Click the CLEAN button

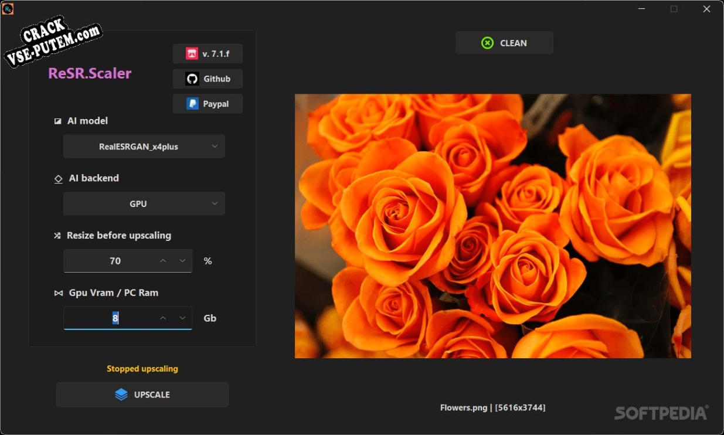504,43
